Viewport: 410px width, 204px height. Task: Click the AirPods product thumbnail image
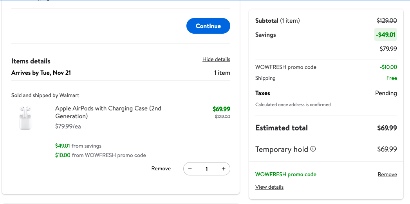[25, 118]
